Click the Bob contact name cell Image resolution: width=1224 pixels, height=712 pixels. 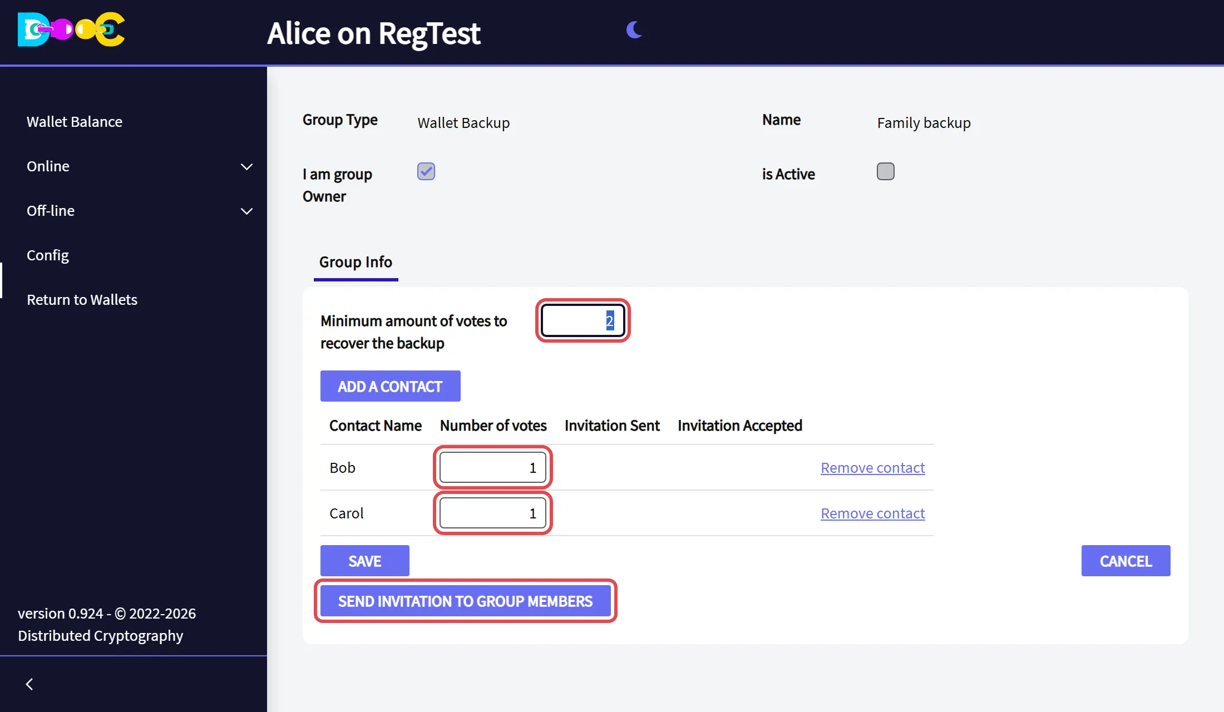pos(342,468)
